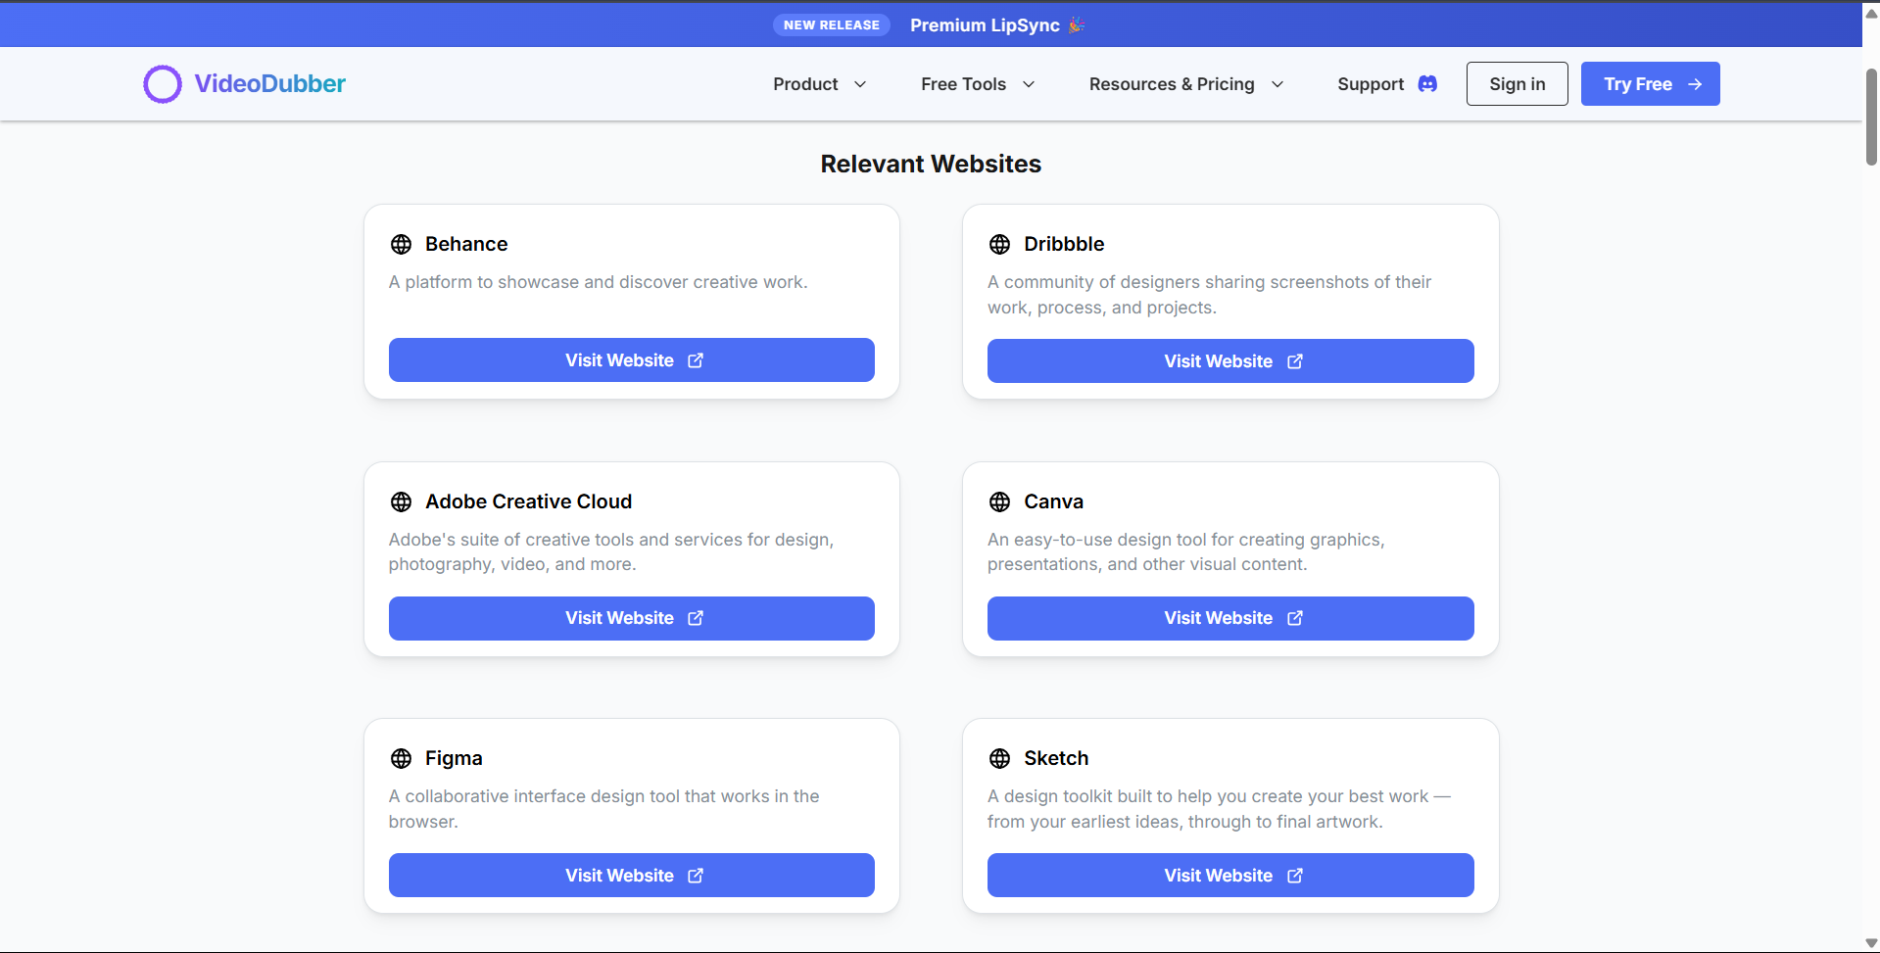
Task: Visit the Figma website
Action: point(632,876)
